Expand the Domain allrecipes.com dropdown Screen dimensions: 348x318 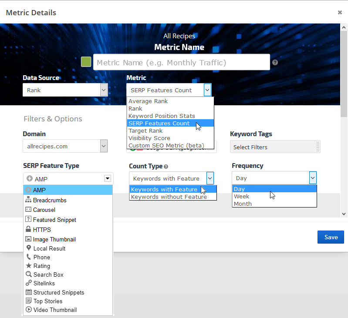click(104, 146)
